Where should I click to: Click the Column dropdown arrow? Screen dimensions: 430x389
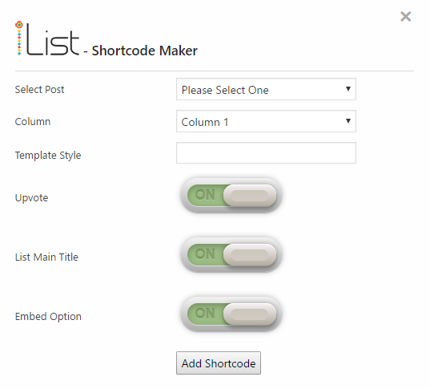pos(348,121)
